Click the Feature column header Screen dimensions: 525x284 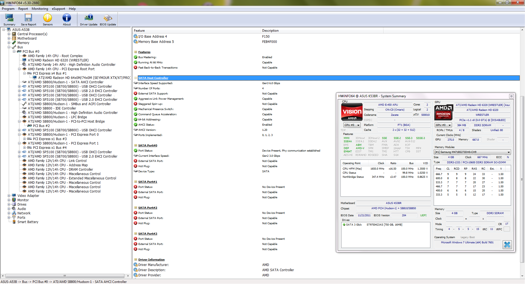click(x=196, y=31)
